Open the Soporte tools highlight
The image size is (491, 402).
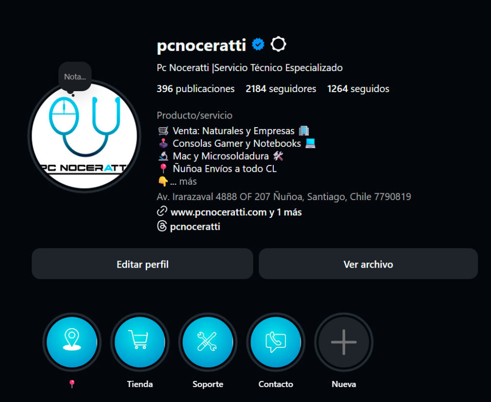click(208, 342)
